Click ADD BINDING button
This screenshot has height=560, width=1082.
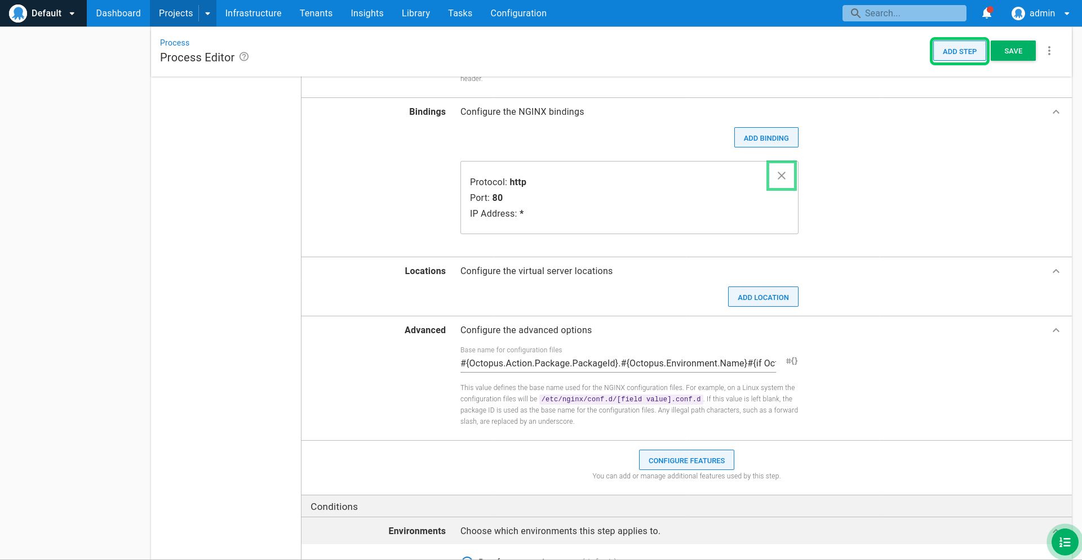[x=766, y=137]
